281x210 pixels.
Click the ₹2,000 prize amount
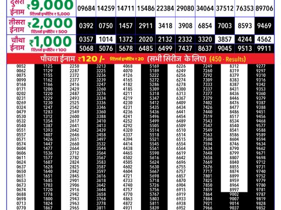click(50, 23)
